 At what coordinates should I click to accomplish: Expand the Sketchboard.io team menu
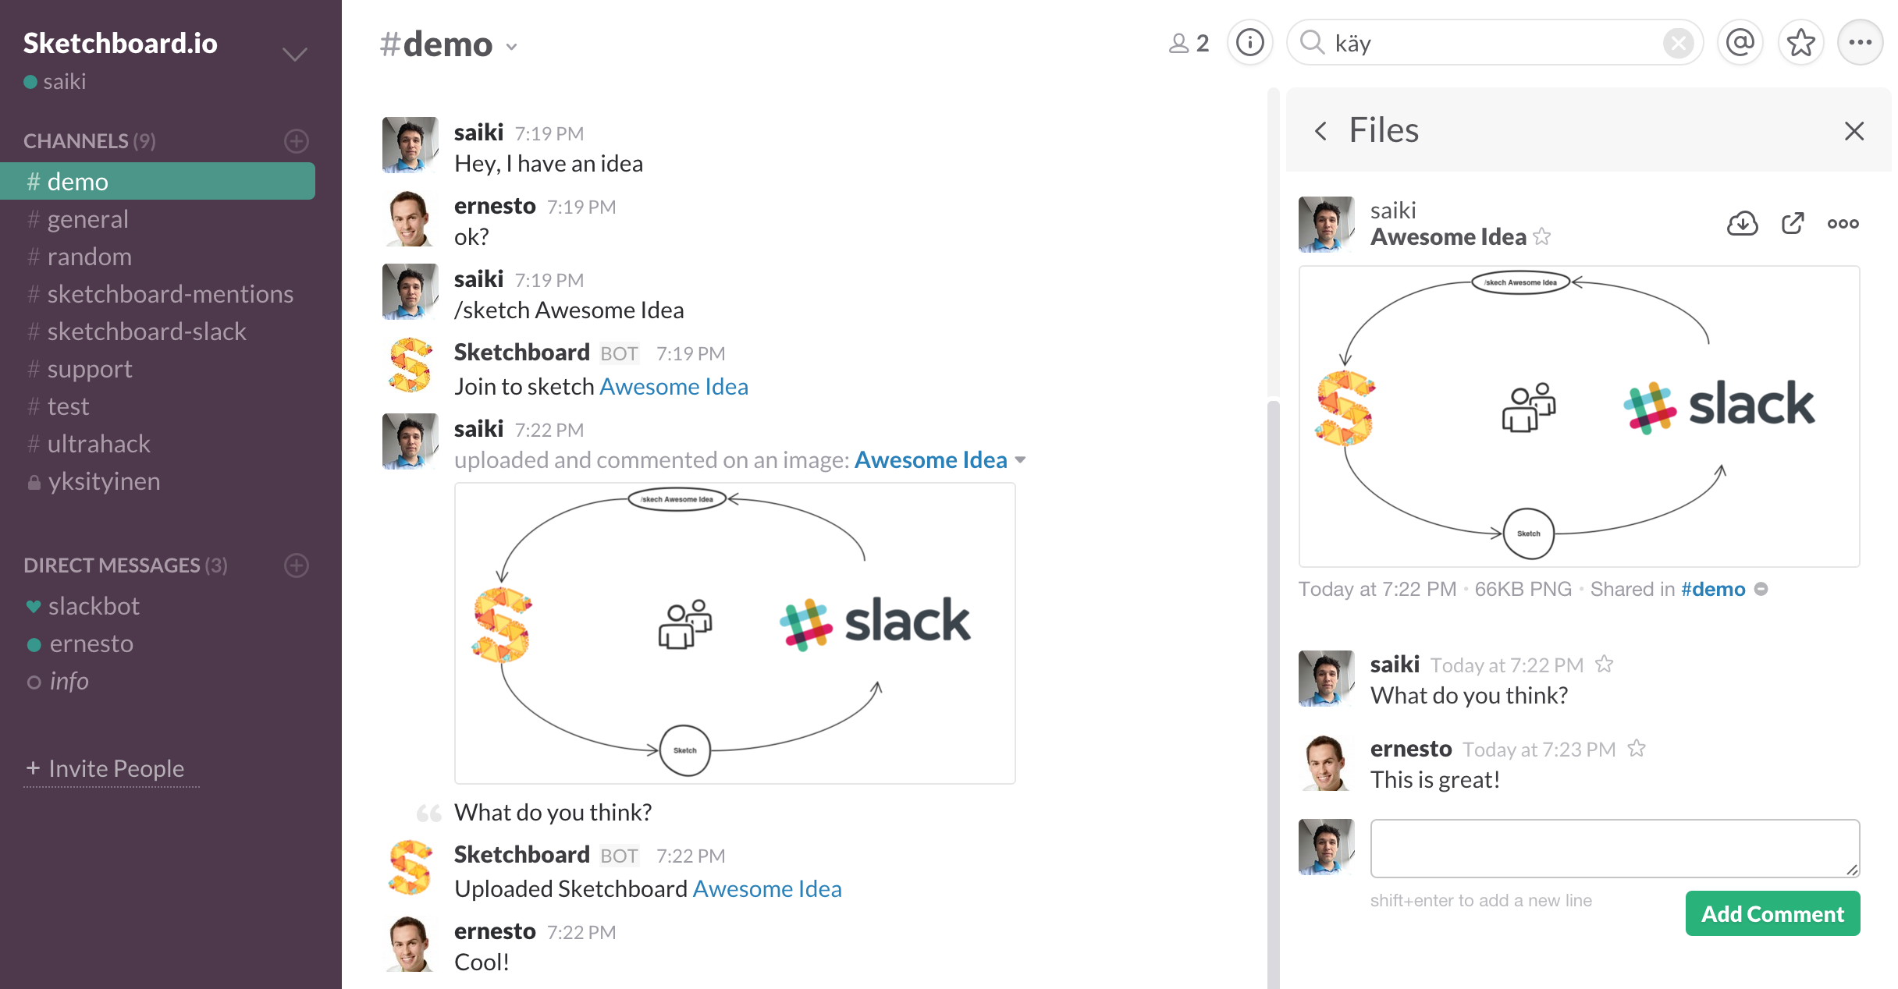(294, 54)
